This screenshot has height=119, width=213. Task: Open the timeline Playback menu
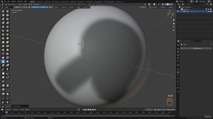pyautogui.click(x=9, y=110)
